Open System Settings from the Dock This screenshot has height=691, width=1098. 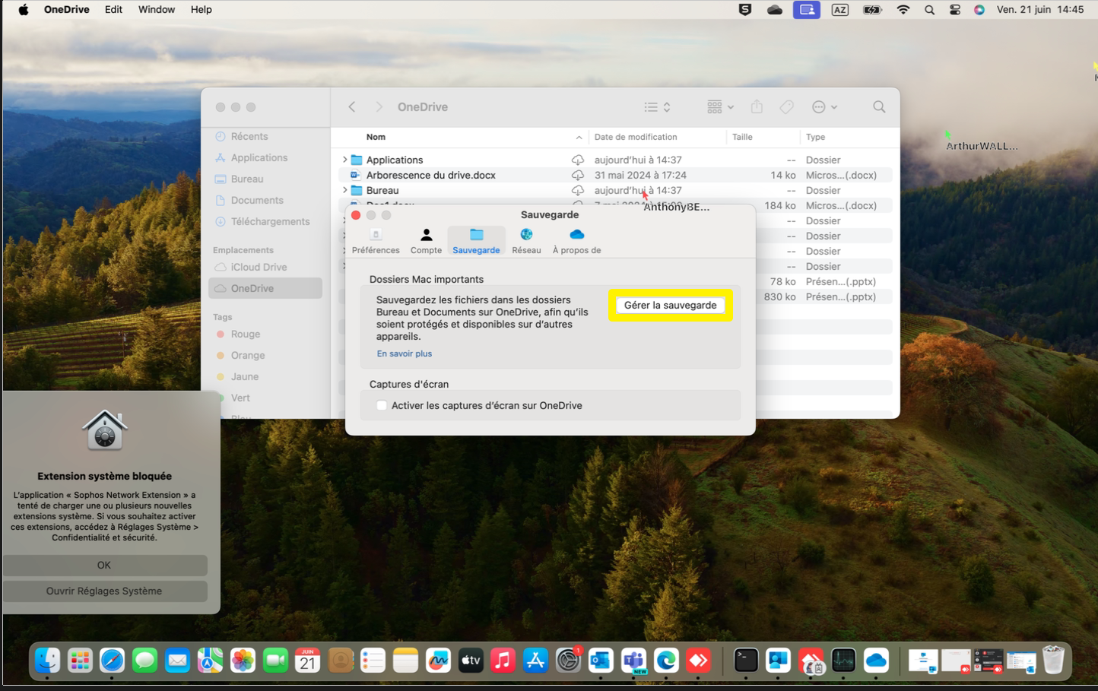click(x=568, y=661)
